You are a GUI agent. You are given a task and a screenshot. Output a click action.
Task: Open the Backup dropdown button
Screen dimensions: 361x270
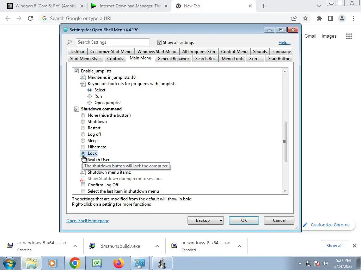206,220
